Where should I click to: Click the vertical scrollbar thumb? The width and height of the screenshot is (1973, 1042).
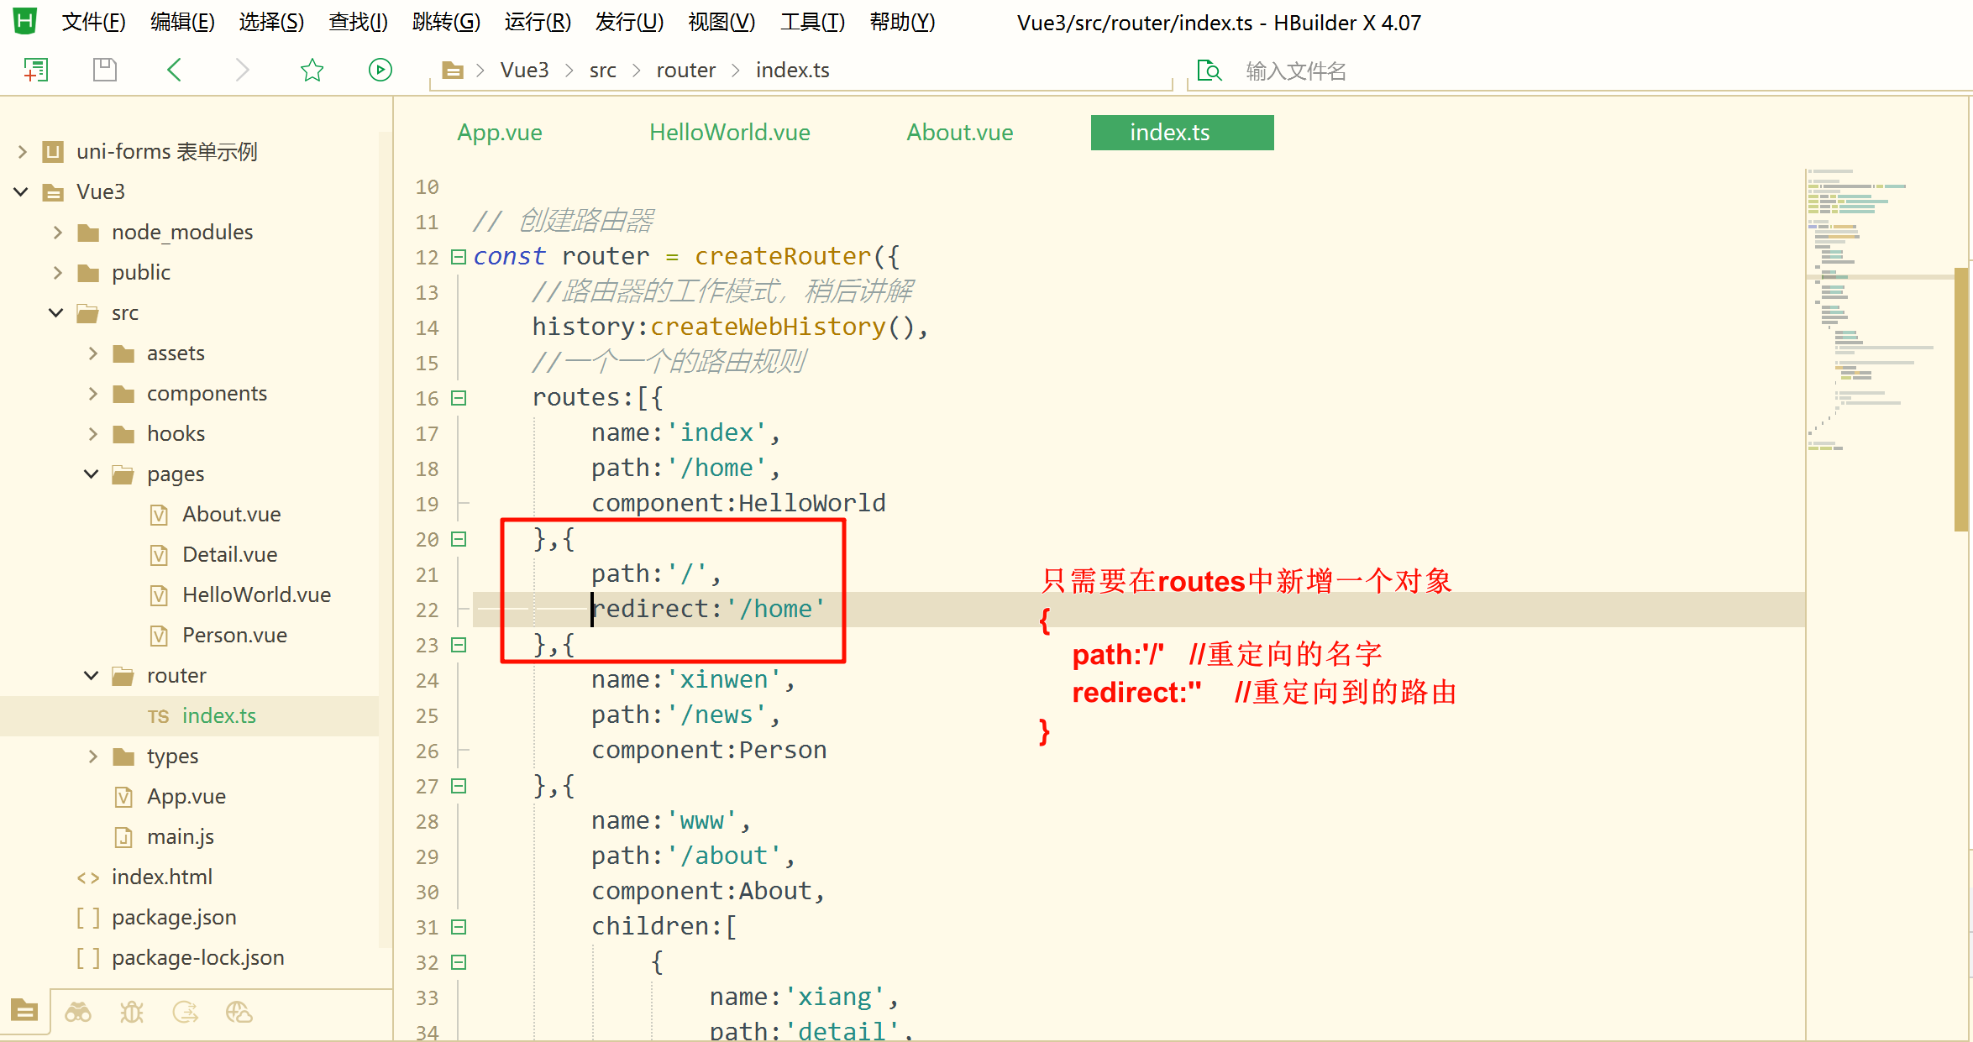click(1960, 399)
